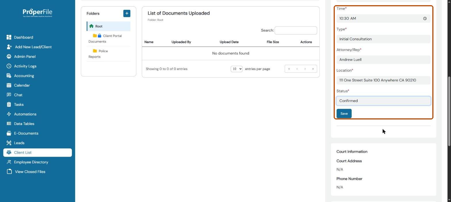
Task: Open the Attorney/Rep dropdown showing Andrew Luell
Action: coord(383,60)
